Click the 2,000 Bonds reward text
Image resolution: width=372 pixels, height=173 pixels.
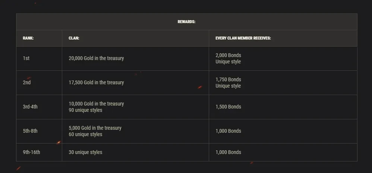click(x=228, y=55)
